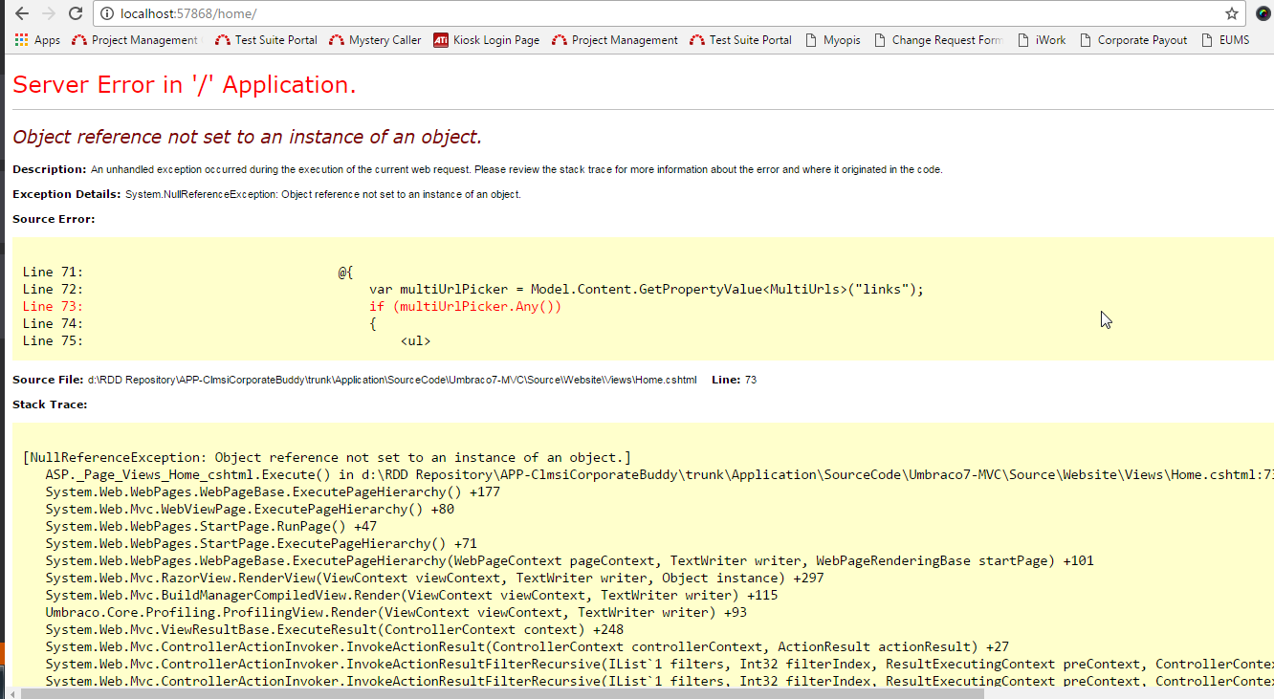This screenshot has height=699, width=1274.
Task: Click the "WebPageBase.ExecutePageHierarchy() +177" line
Action: (274, 492)
